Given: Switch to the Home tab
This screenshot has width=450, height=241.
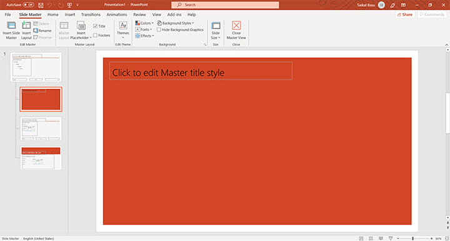Looking at the screenshot, I should point(52,14).
